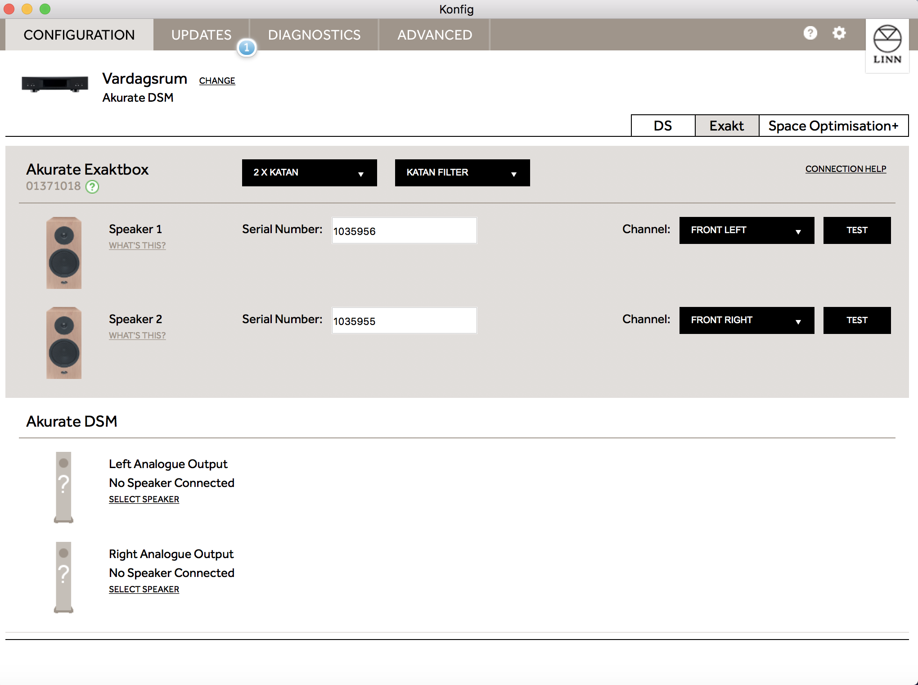Switch to the Configuration tab

click(x=79, y=35)
